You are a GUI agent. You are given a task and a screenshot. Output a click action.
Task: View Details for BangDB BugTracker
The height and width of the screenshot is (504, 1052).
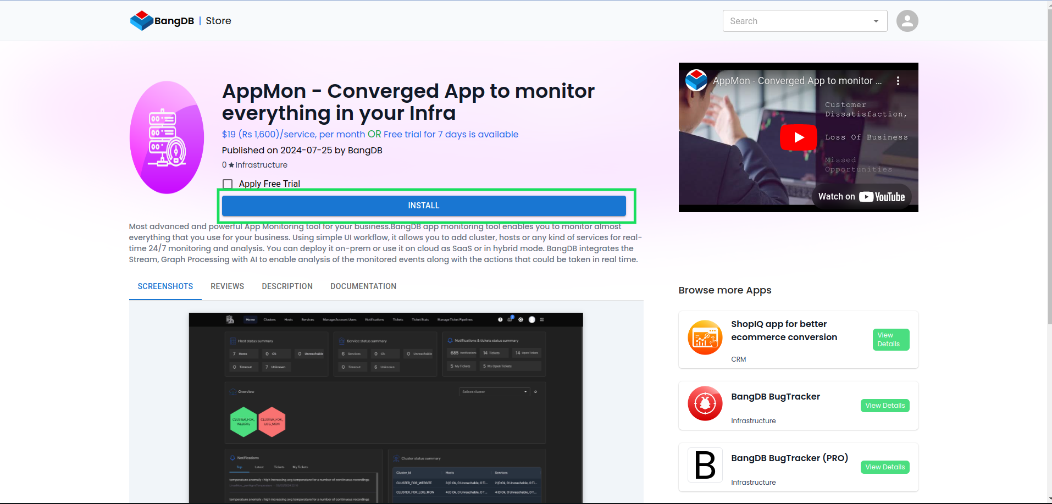(x=885, y=406)
